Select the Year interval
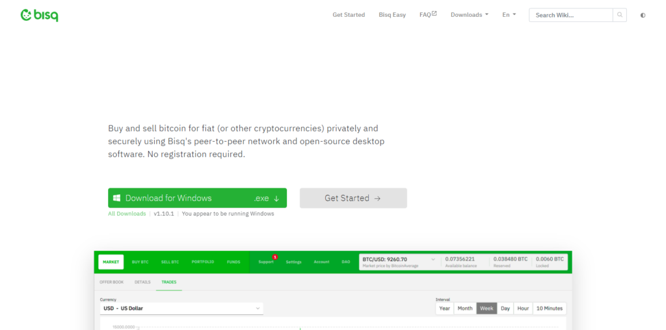 [x=445, y=309]
